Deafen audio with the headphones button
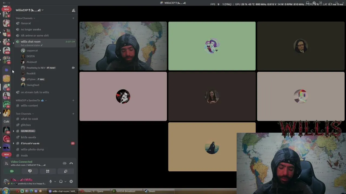 pyautogui.click(x=61, y=182)
